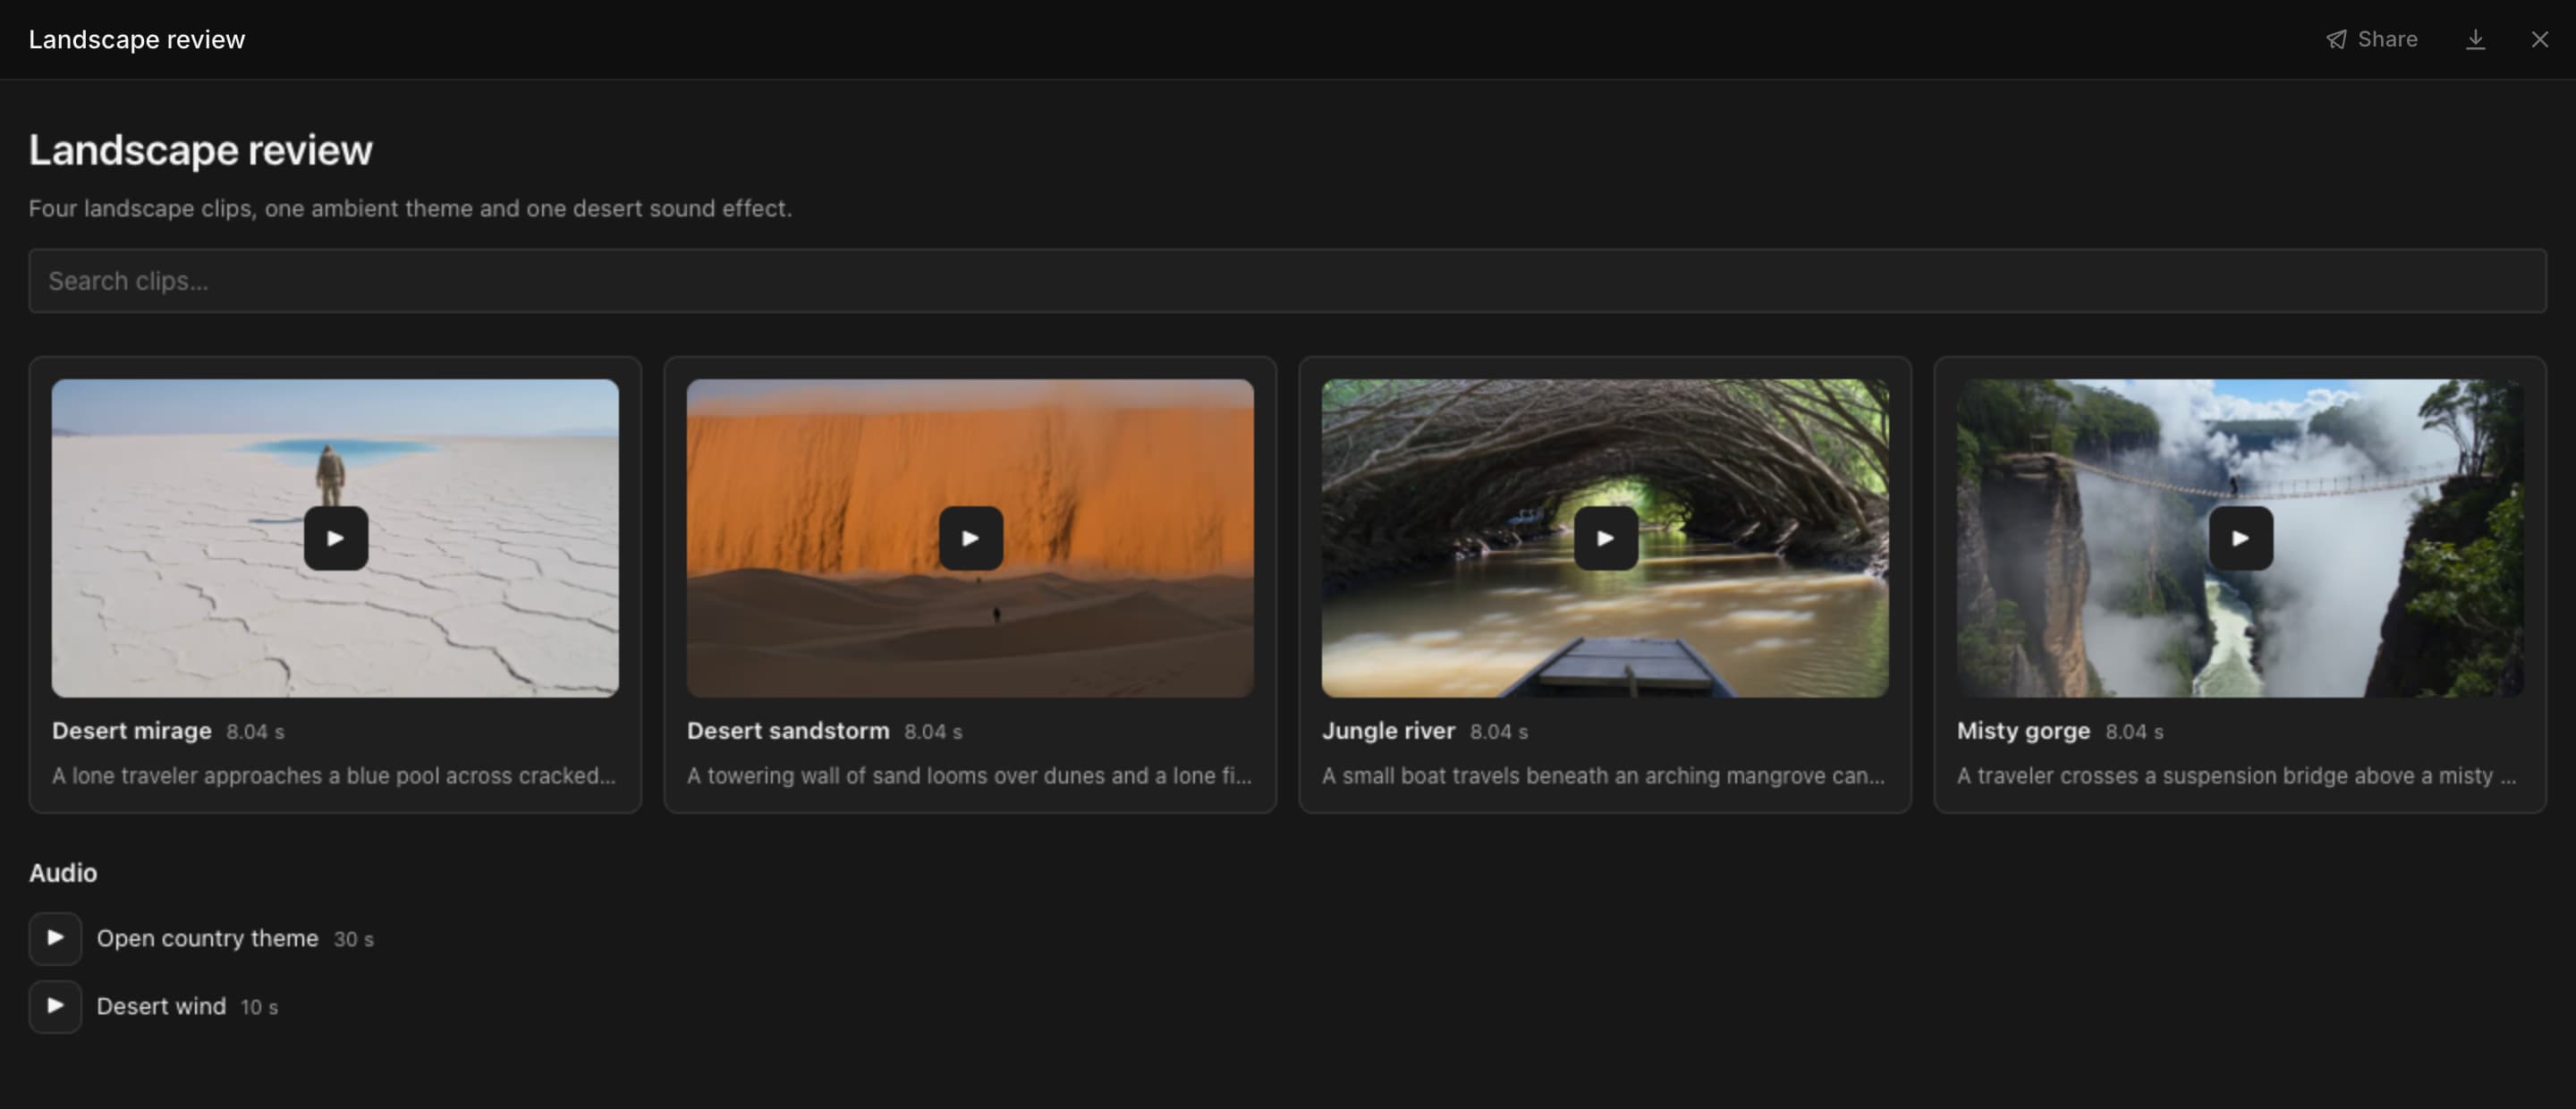Click the 'Audio' section heading
The height and width of the screenshot is (1109, 2576).
[63, 873]
